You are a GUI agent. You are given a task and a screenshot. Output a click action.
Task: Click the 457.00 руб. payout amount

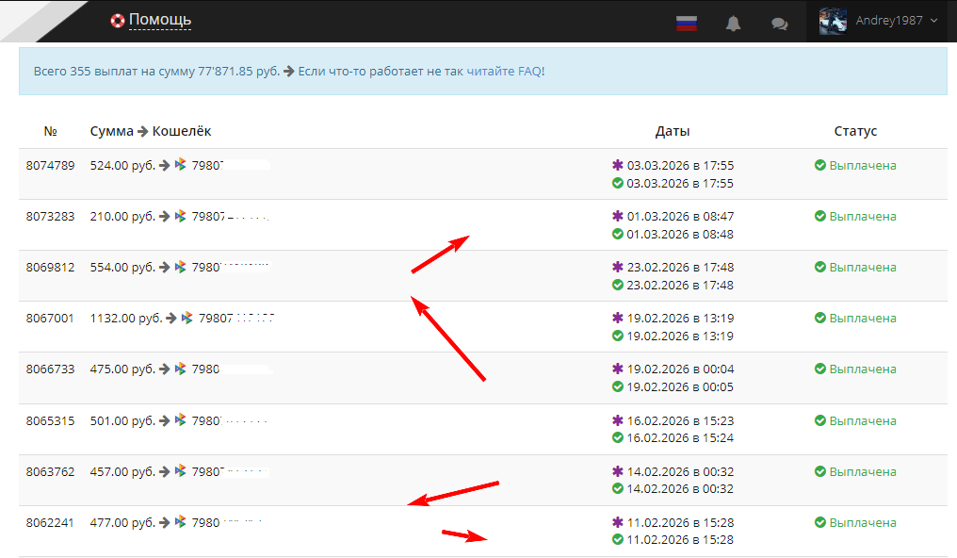pyautogui.click(x=122, y=471)
